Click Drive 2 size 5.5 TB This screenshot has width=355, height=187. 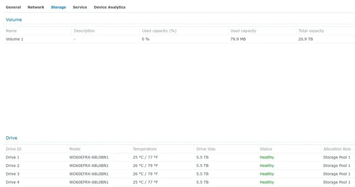[x=202, y=166]
